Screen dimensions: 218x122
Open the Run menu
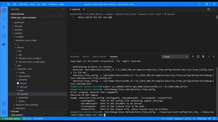click(x=44, y=4)
